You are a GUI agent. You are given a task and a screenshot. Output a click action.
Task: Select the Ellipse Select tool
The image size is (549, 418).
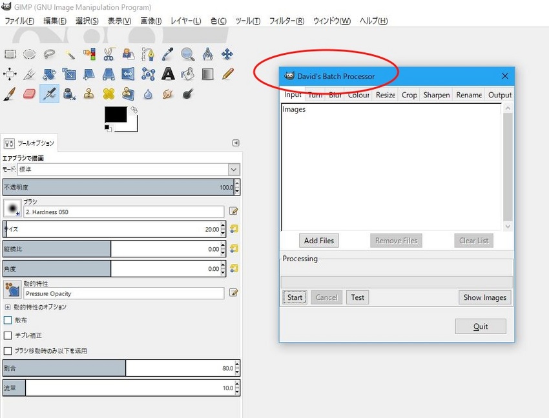pyautogui.click(x=30, y=54)
